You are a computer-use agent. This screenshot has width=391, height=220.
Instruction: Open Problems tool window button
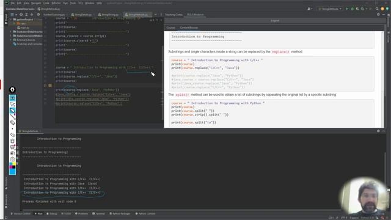(x=81, y=214)
